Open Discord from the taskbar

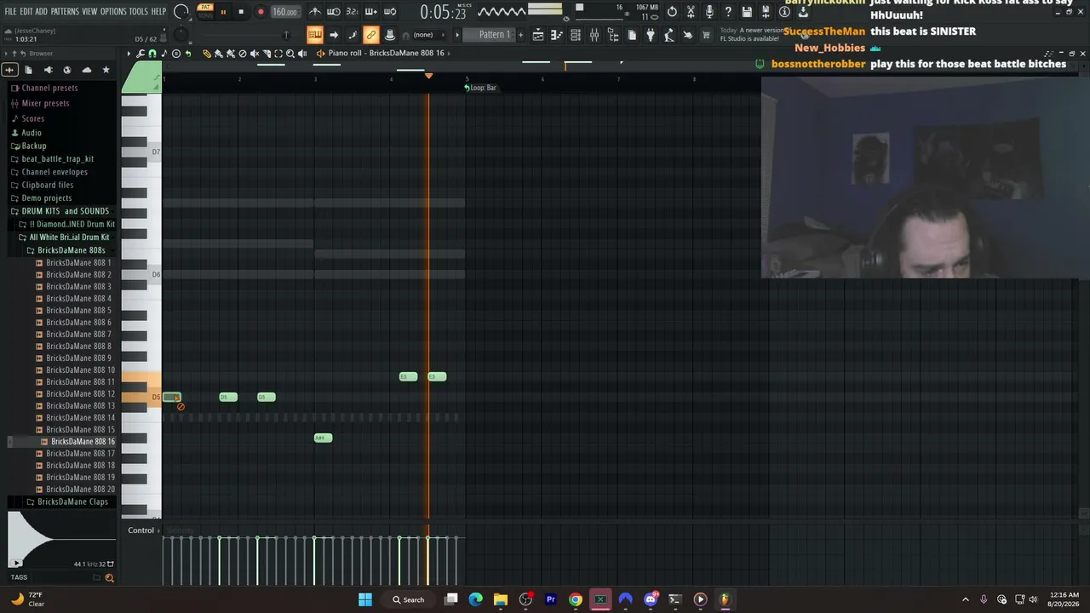tap(651, 599)
